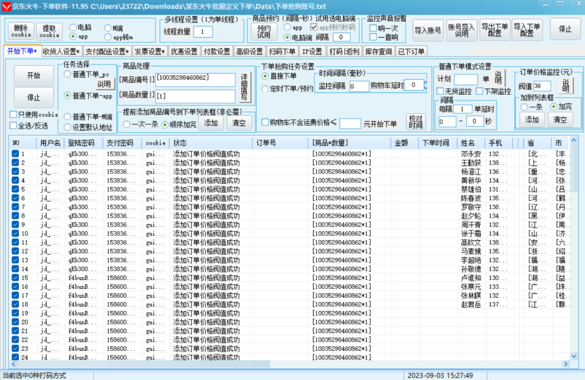The height and width of the screenshot is (380, 585).
Task: Click the 校对时间 button
Action: (415, 122)
